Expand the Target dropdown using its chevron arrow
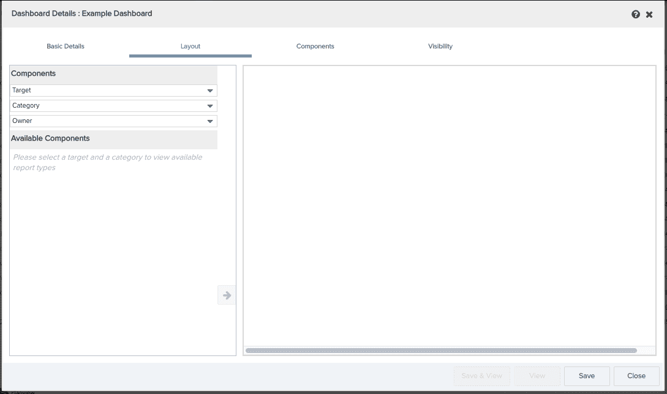Viewport: 667px width, 394px height. tap(211, 90)
